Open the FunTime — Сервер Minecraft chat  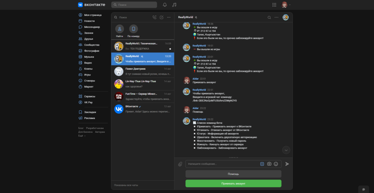click(x=142, y=96)
